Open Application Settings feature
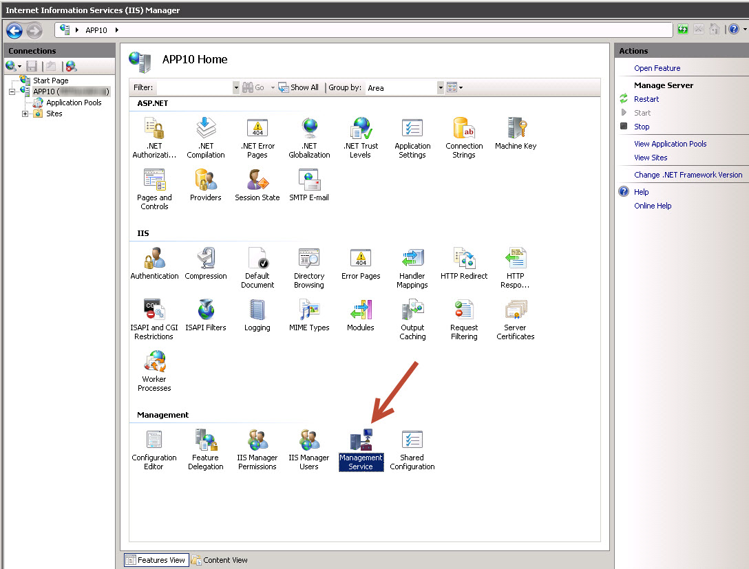 pos(412,138)
